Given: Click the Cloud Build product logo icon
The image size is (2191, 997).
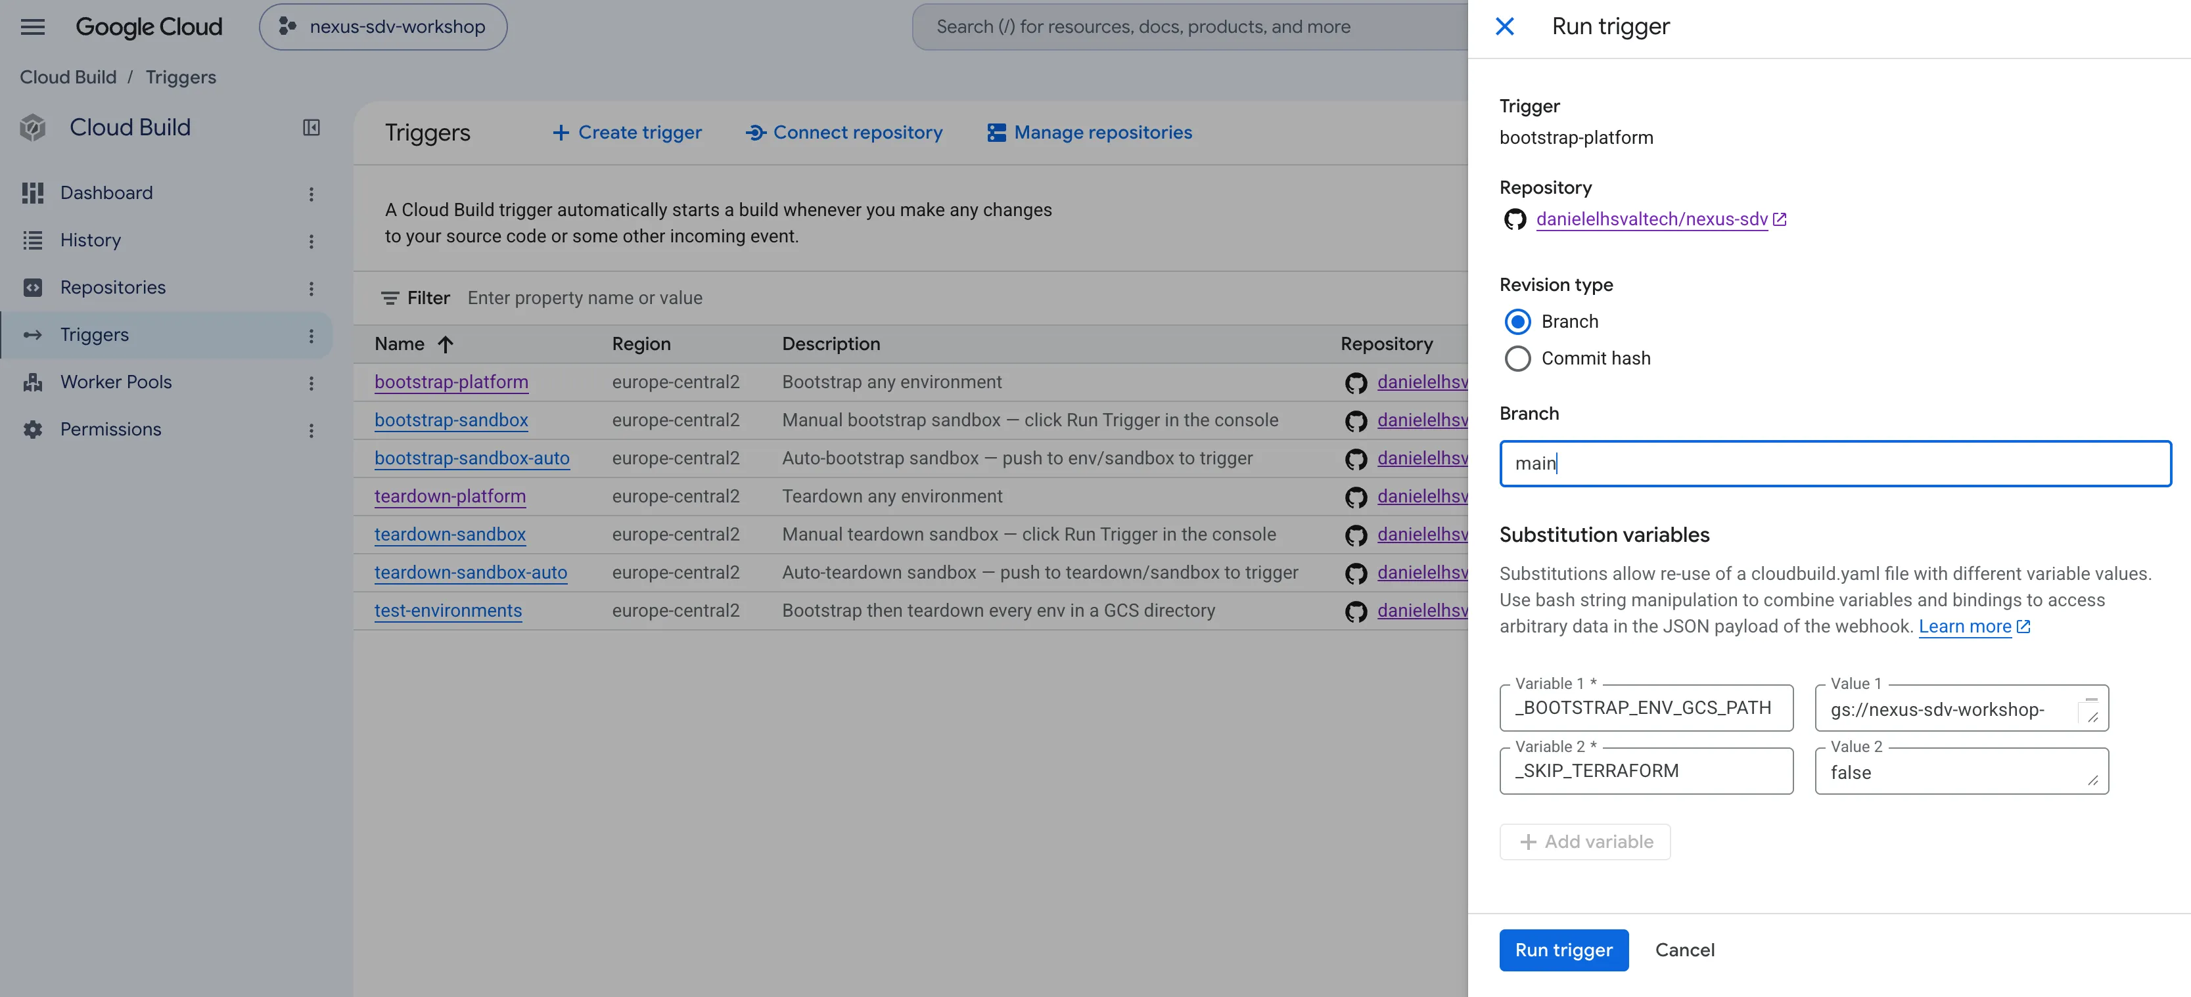Looking at the screenshot, I should 32,127.
